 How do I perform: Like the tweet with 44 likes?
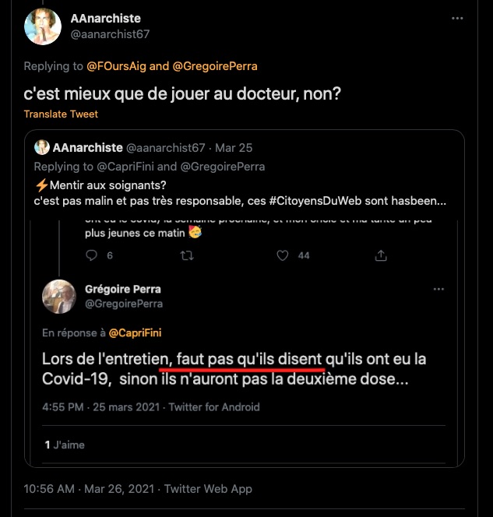tap(285, 255)
